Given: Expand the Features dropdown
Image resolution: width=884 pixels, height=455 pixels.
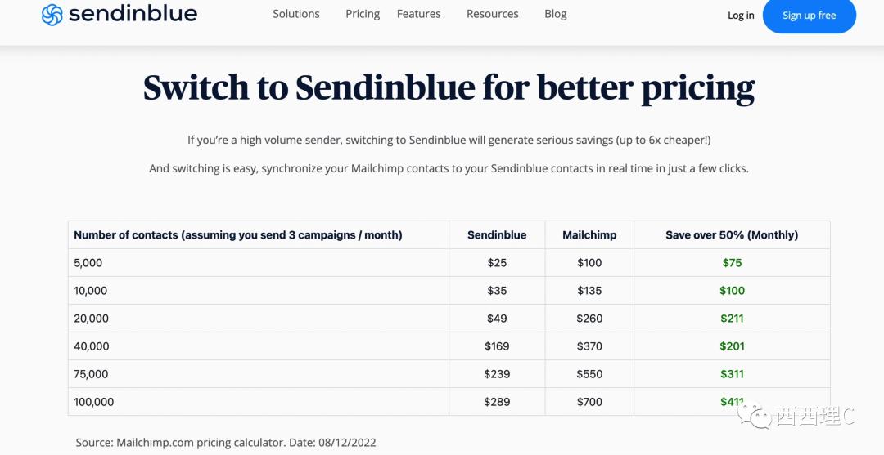Looking at the screenshot, I should coord(418,14).
